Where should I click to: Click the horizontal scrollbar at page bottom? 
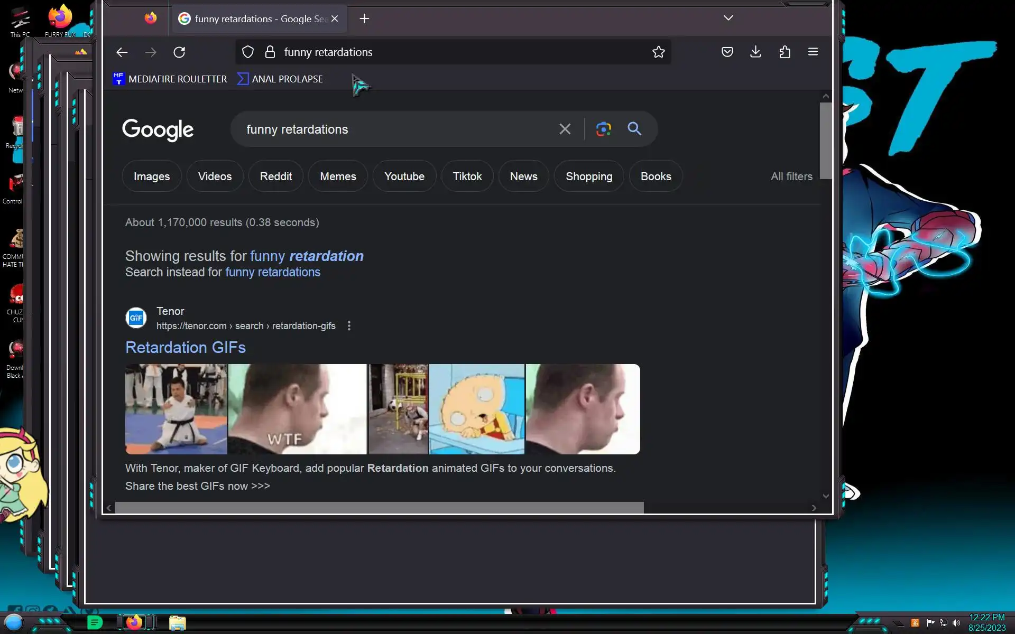(x=379, y=508)
